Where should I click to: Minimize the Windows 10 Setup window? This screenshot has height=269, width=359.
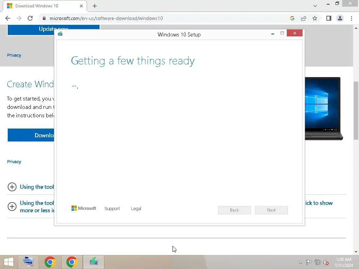click(x=273, y=33)
